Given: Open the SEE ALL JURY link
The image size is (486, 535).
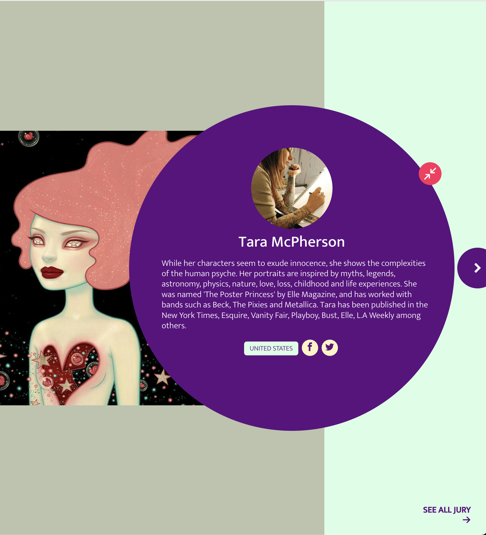Looking at the screenshot, I should click(447, 510).
